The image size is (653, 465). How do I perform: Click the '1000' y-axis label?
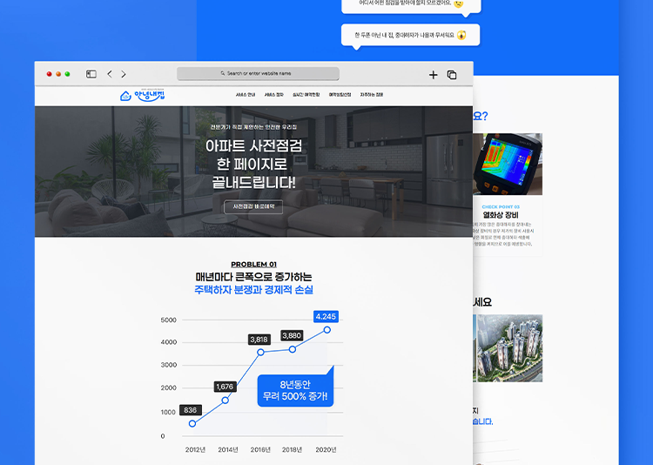click(x=169, y=412)
